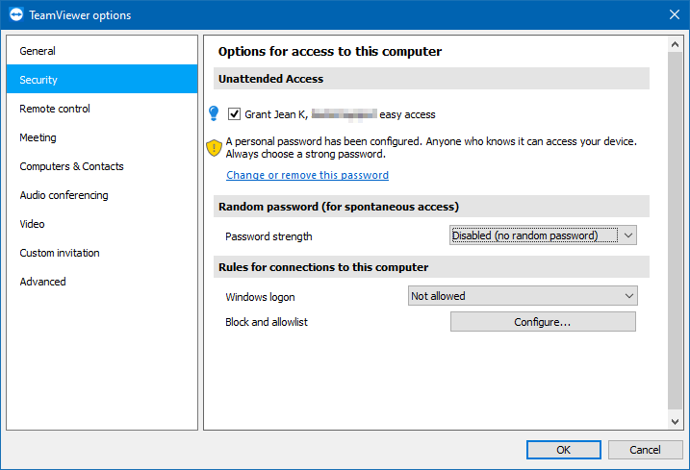Uncheck the Grant easy access checkbox
This screenshot has height=470, width=690.
(234, 114)
